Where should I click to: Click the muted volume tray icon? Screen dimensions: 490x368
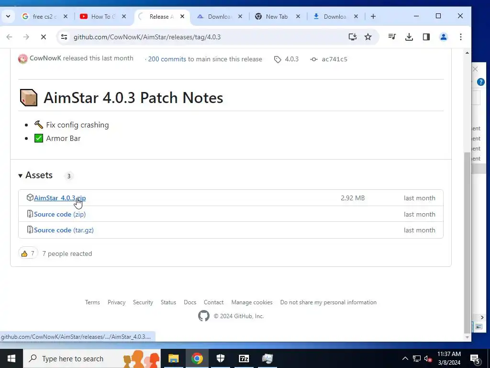(x=428, y=358)
